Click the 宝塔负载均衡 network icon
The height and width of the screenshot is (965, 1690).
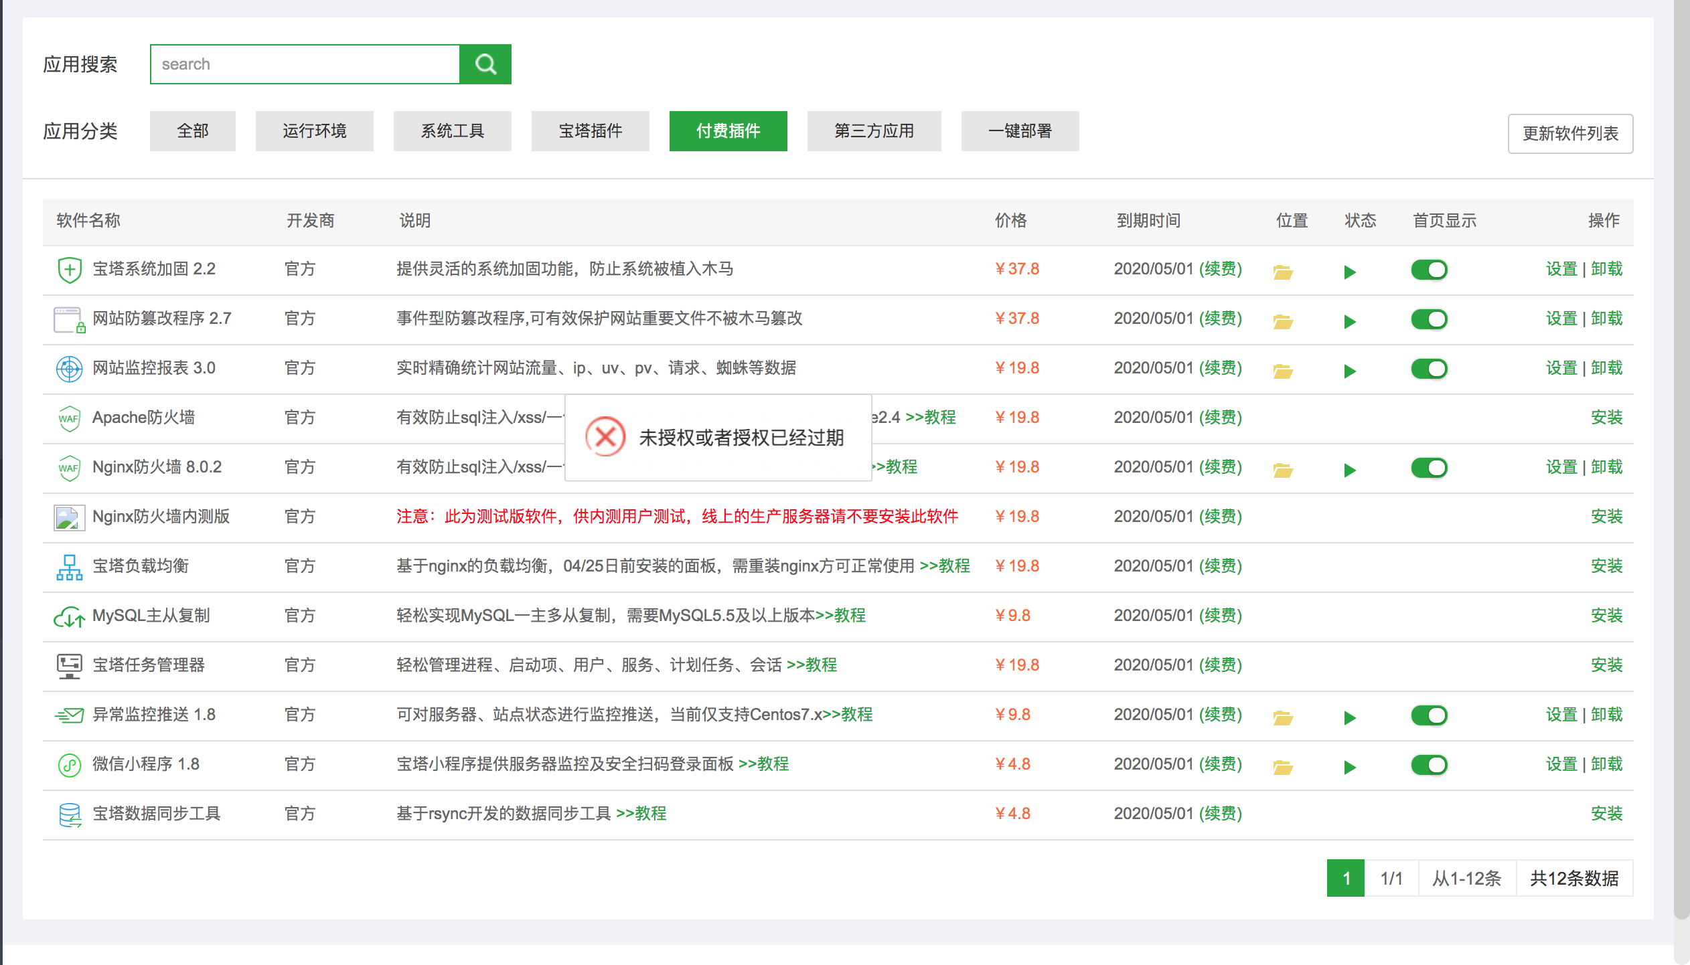click(x=70, y=567)
